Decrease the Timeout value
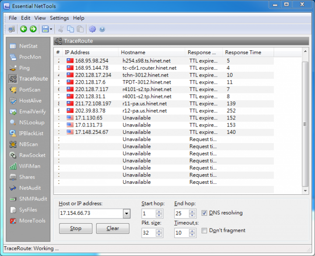The width and height of the screenshot is (315, 256). click(x=192, y=235)
